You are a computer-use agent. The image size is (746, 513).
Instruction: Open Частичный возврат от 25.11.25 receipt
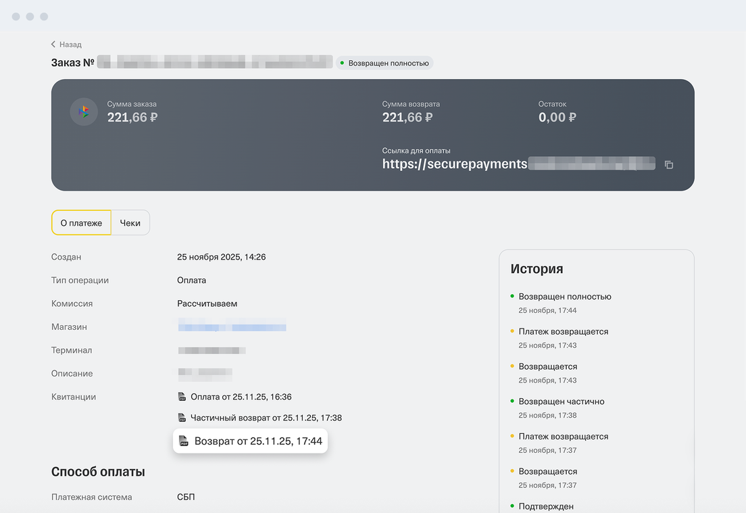pos(266,418)
